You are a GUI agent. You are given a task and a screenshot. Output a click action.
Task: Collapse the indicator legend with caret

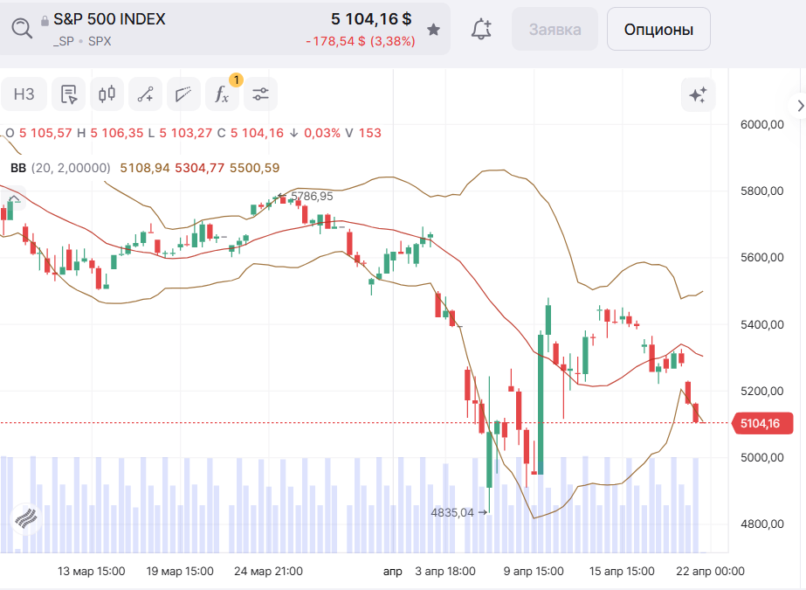[14, 199]
